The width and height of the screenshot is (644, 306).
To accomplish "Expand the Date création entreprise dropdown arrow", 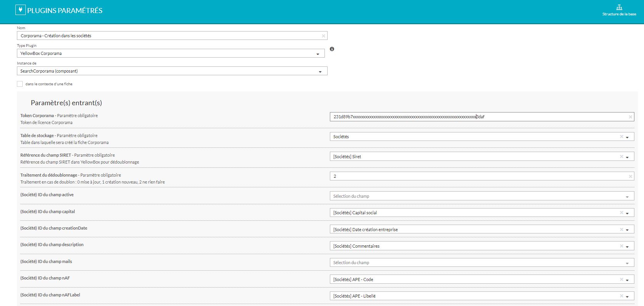I will pos(627,230).
